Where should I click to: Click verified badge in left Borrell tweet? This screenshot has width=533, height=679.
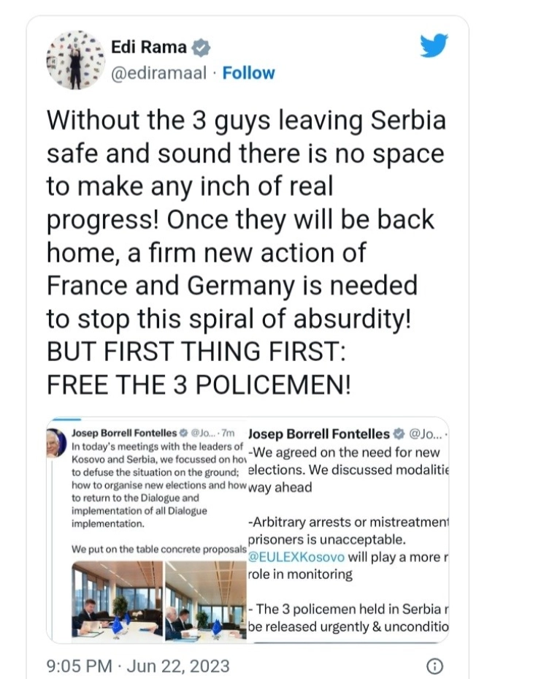(x=183, y=433)
